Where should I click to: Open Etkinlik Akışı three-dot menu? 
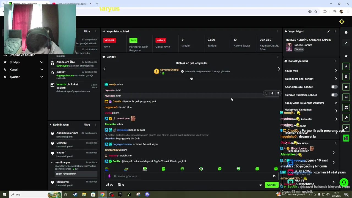[x=96, y=125]
